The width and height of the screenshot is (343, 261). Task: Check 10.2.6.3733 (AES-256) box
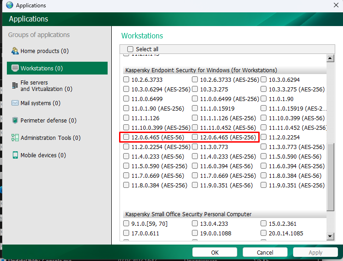(x=195, y=79)
